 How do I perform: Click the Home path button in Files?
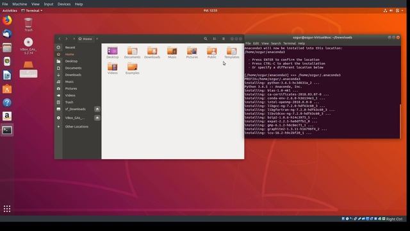[85, 38]
